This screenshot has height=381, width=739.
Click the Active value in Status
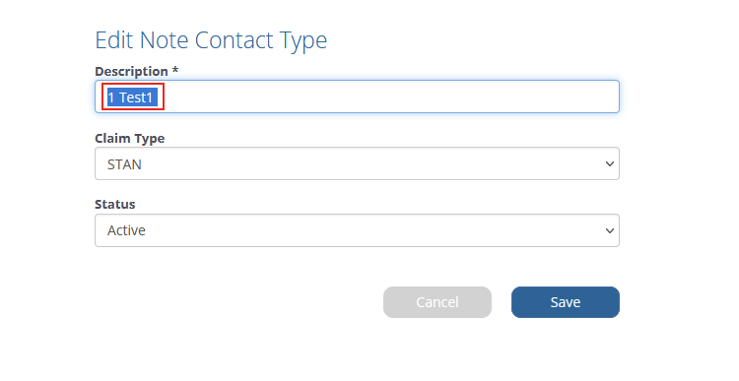(x=126, y=230)
